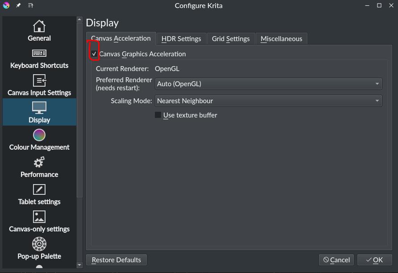Open the Grid Settings tab
Viewport: 398px width, 273px height.
pos(231,38)
